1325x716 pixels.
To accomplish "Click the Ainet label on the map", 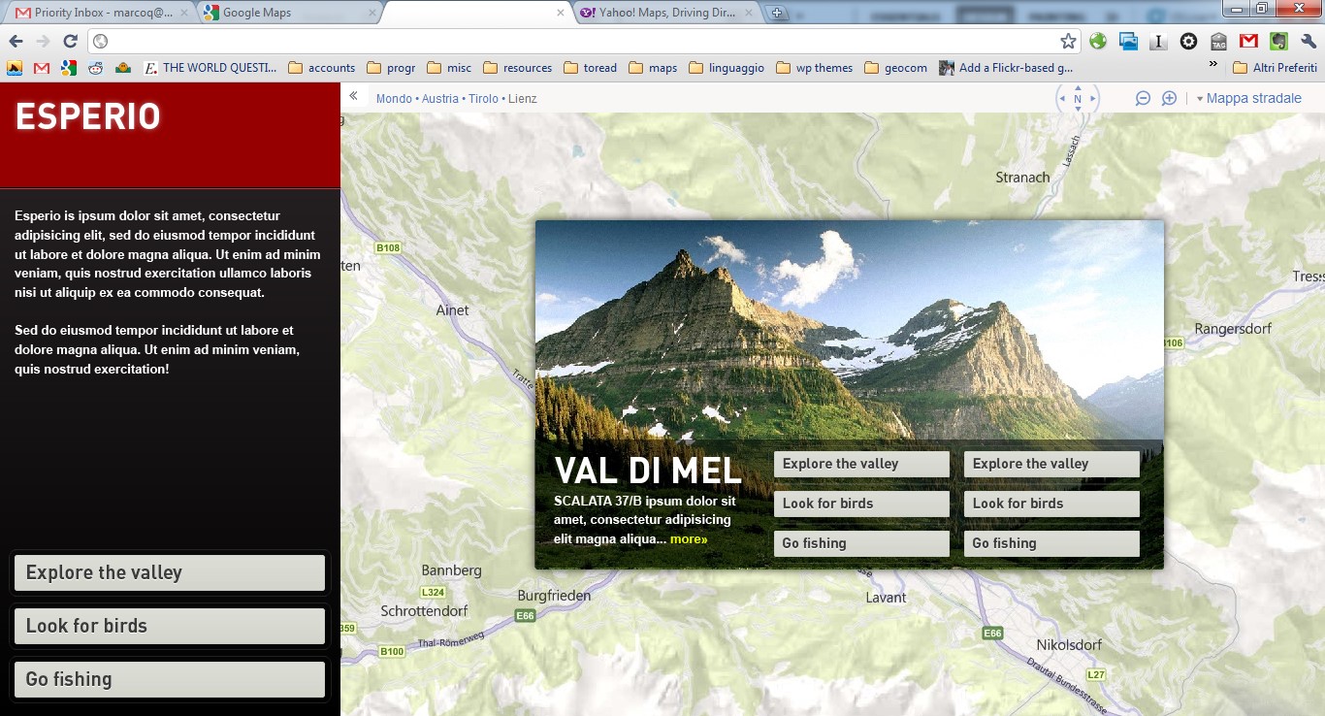I will (453, 310).
